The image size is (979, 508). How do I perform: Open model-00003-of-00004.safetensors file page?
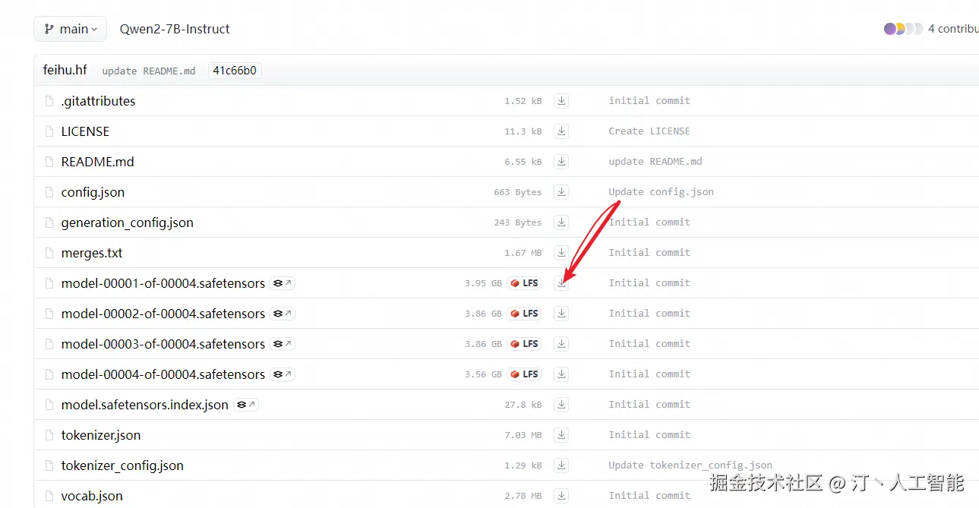click(x=163, y=344)
